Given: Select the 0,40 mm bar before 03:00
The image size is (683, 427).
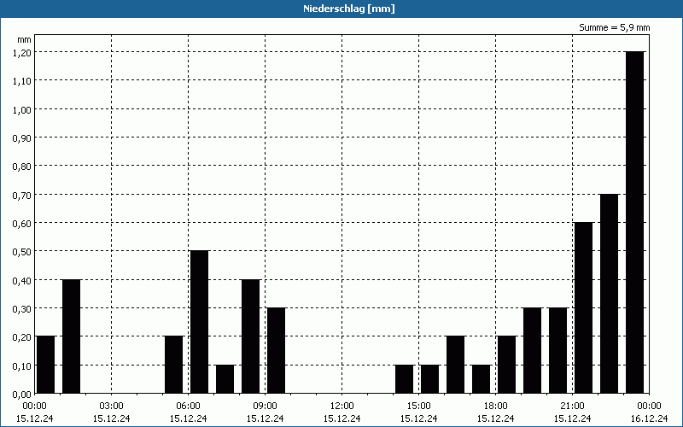Looking at the screenshot, I should (72, 336).
